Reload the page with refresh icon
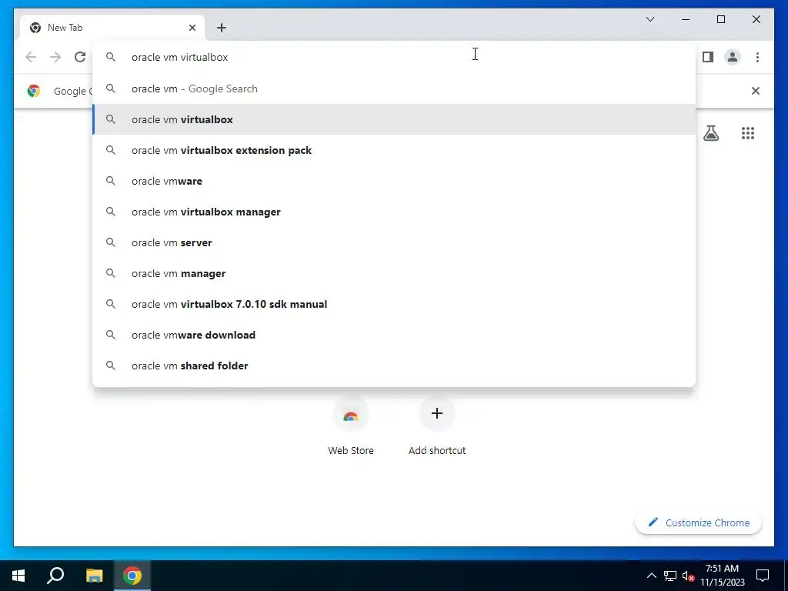This screenshot has height=591, width=788. (x=80, y=57)
